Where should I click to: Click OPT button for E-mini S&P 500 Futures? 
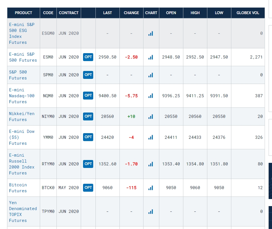(88, 57)
